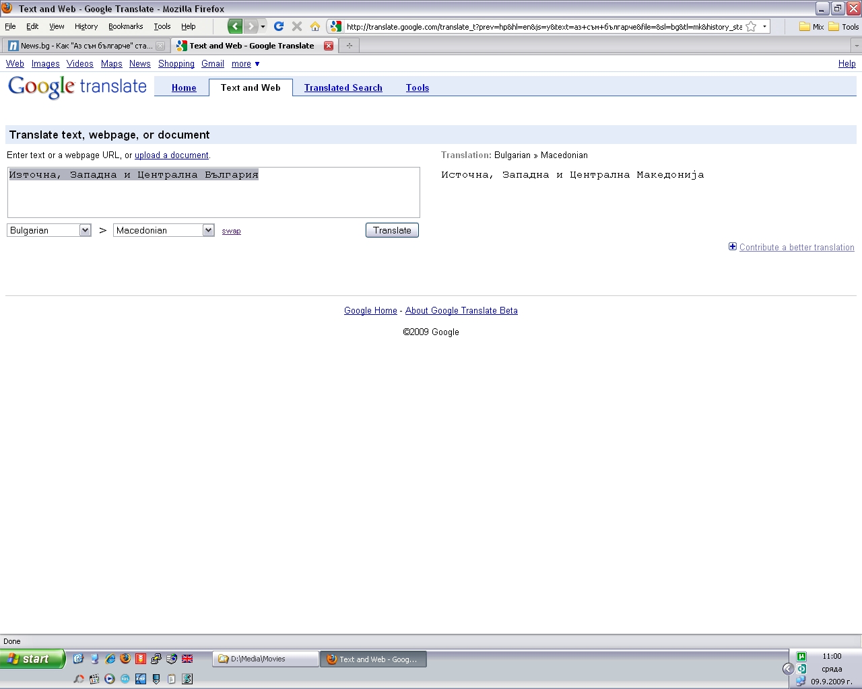Open a new tab with plus button

pos(349,46)
